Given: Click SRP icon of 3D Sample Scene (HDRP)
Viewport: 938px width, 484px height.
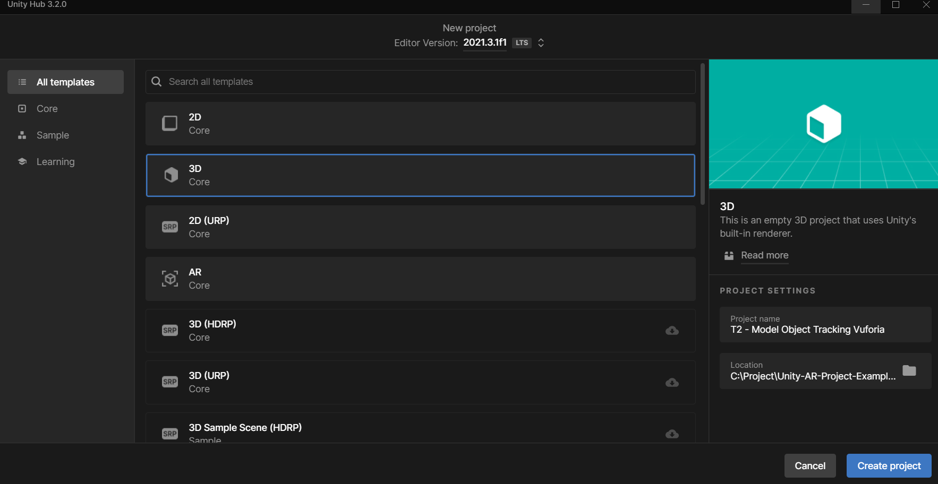Looking at the screenshot, I should coord(170,434).
